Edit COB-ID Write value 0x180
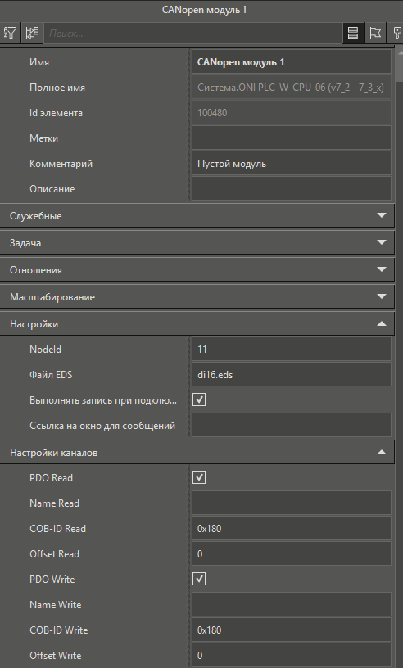This screenshot has height=668, width=403. [292, 630]
